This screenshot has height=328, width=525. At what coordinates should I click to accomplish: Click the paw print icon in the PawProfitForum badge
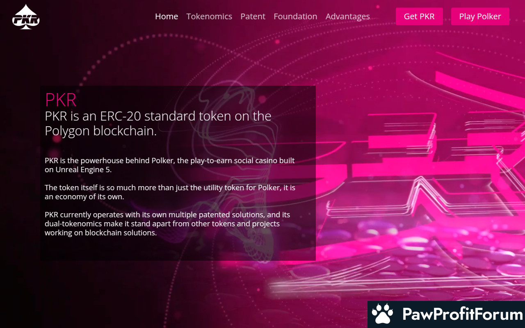pyautogui.click(x=383, y=315)
